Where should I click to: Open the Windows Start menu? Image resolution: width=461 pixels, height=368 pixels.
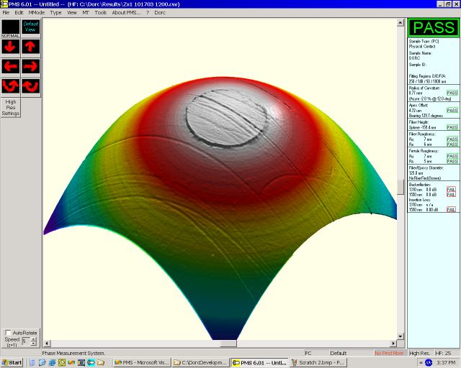(x=12, y=363)
